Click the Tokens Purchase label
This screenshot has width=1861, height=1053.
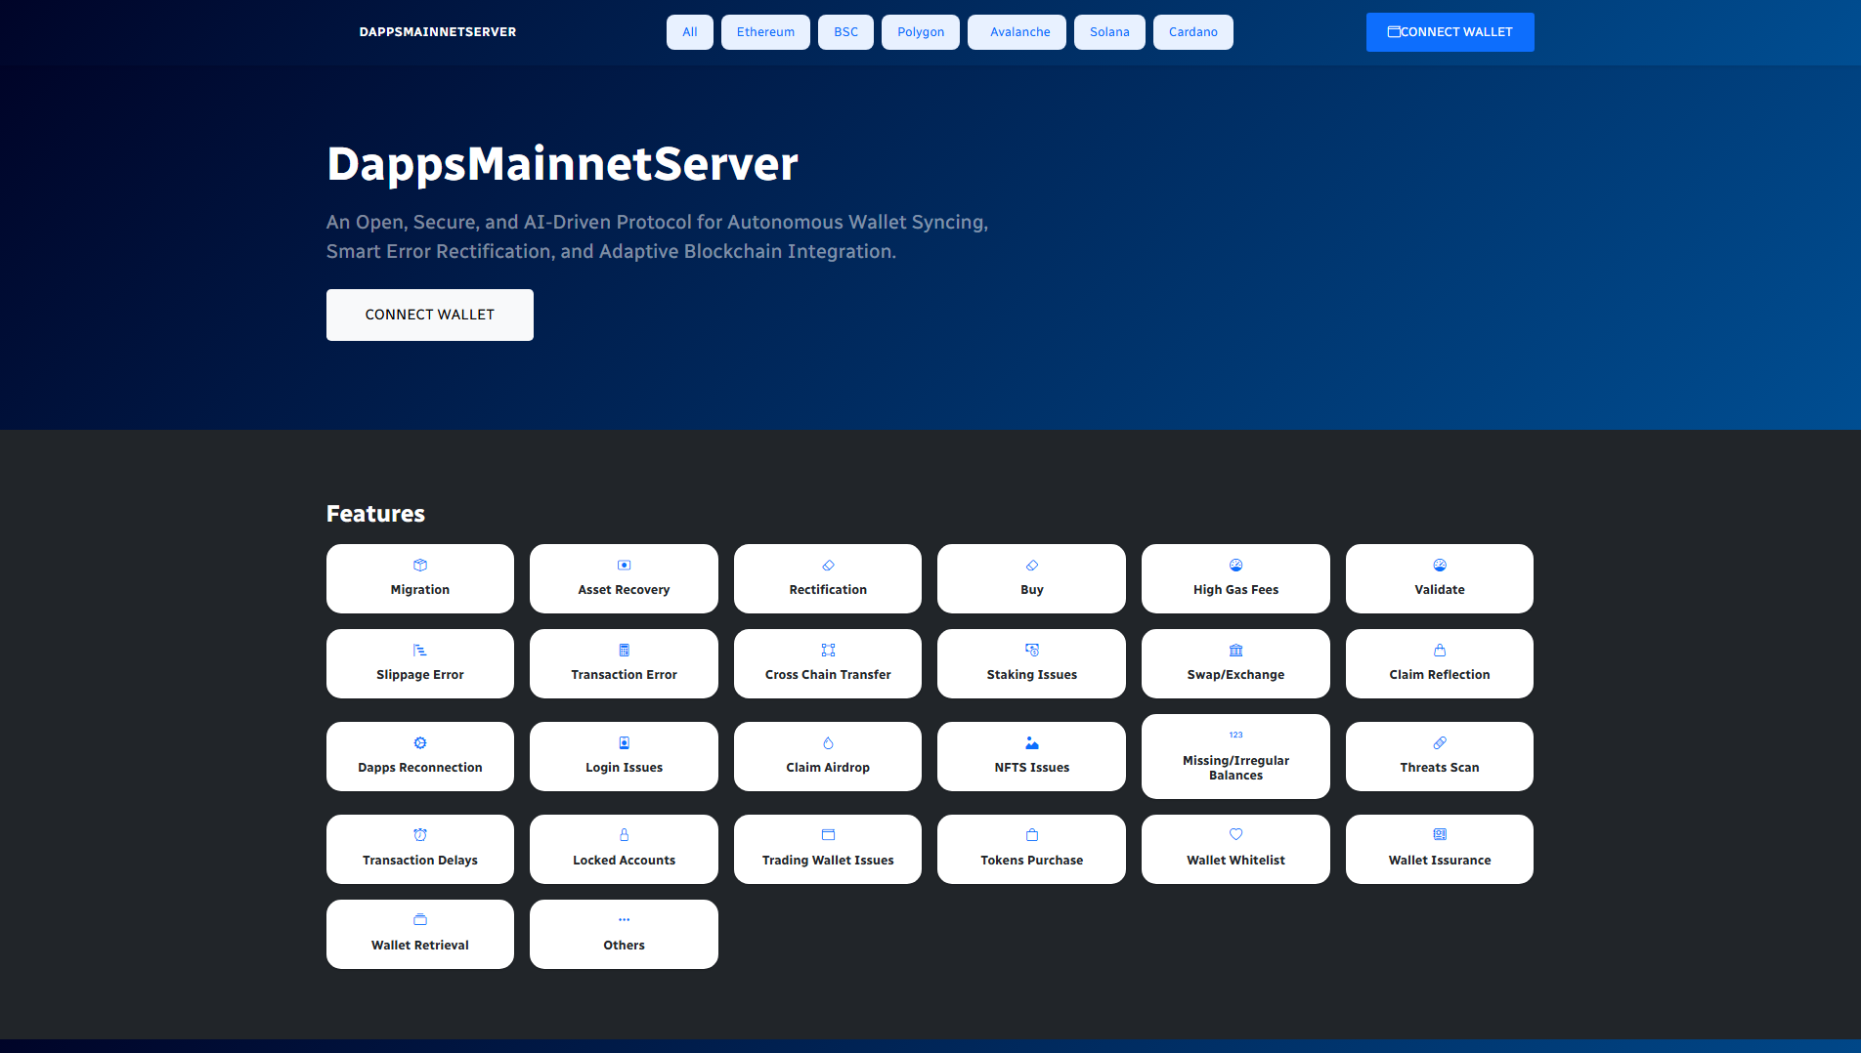point(1032,861)
